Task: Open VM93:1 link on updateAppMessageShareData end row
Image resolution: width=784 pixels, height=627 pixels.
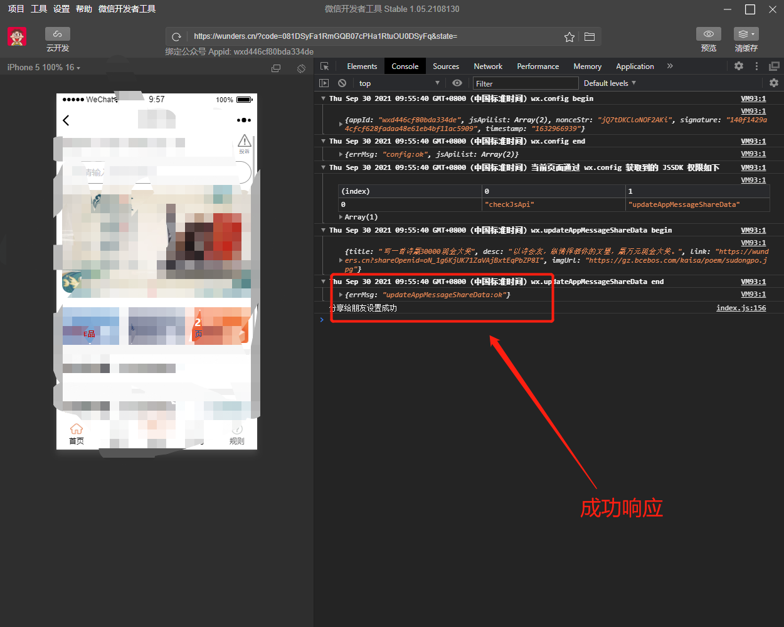Action: 753,282
